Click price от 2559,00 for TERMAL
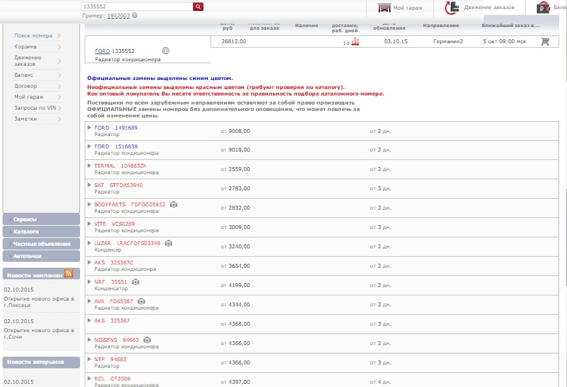The image size is (567, 387). pyautogui.click(x=236, y=169)
